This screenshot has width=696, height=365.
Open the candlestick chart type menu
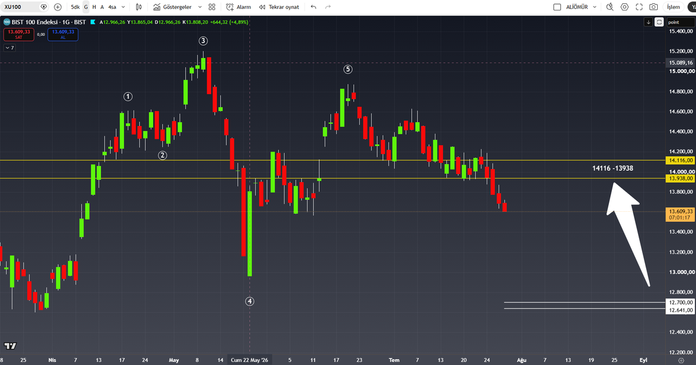[x=138, y=7]
